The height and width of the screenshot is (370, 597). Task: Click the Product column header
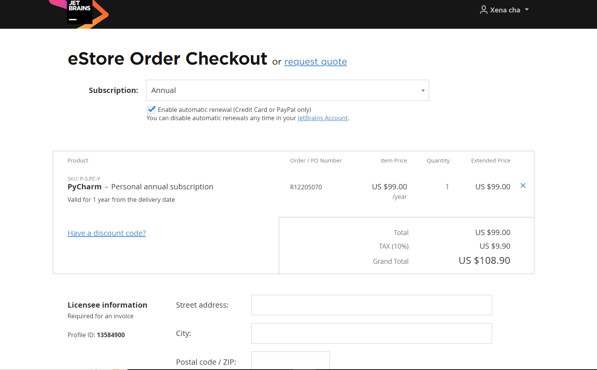(78, 161)
